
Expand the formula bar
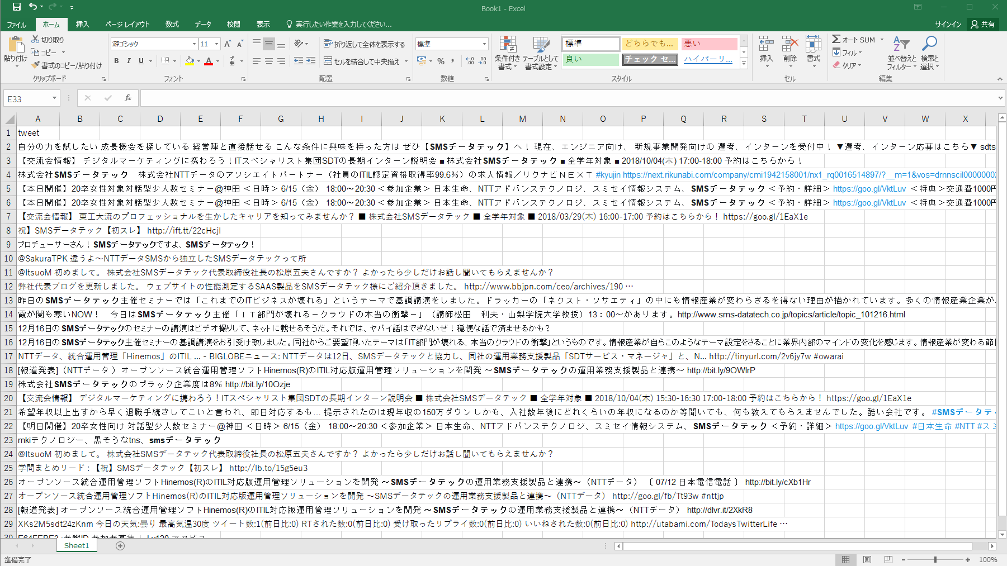point(1000,98)
